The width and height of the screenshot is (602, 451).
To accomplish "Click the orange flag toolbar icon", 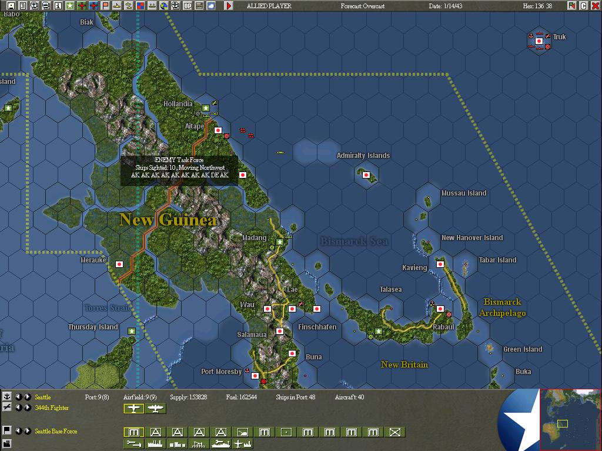I will (x=105, y=6).
